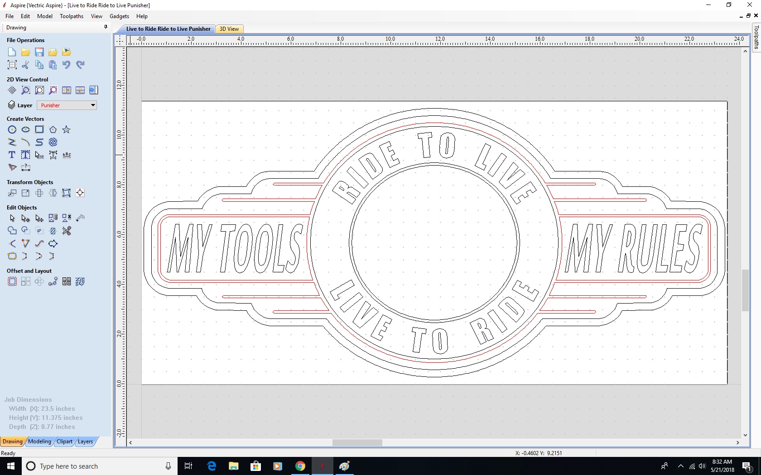Image resolution: width=761 pixels, height=475 pixels.
Task: Click the Layer manager stack icon
Action: 12,105
